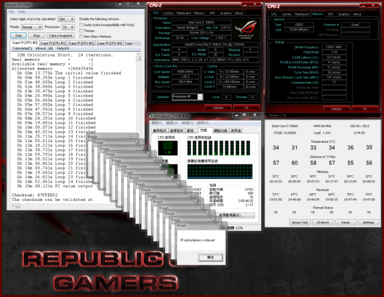Viewport: 384px width, 297px height.
Task: Click the Core Voltage 1.424 V value
Action: point(221,38)
